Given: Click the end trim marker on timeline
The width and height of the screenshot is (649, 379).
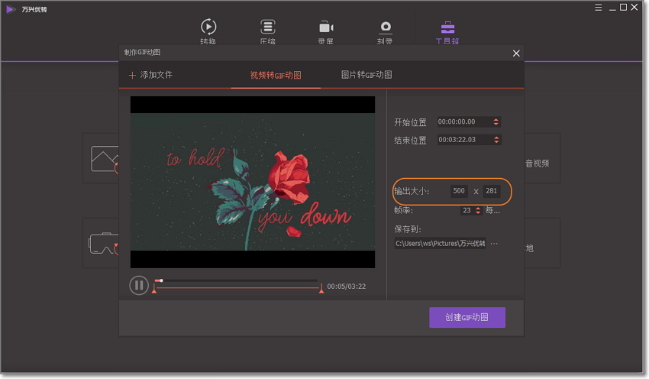Looking at the screenshot, I should pos(321,289).
